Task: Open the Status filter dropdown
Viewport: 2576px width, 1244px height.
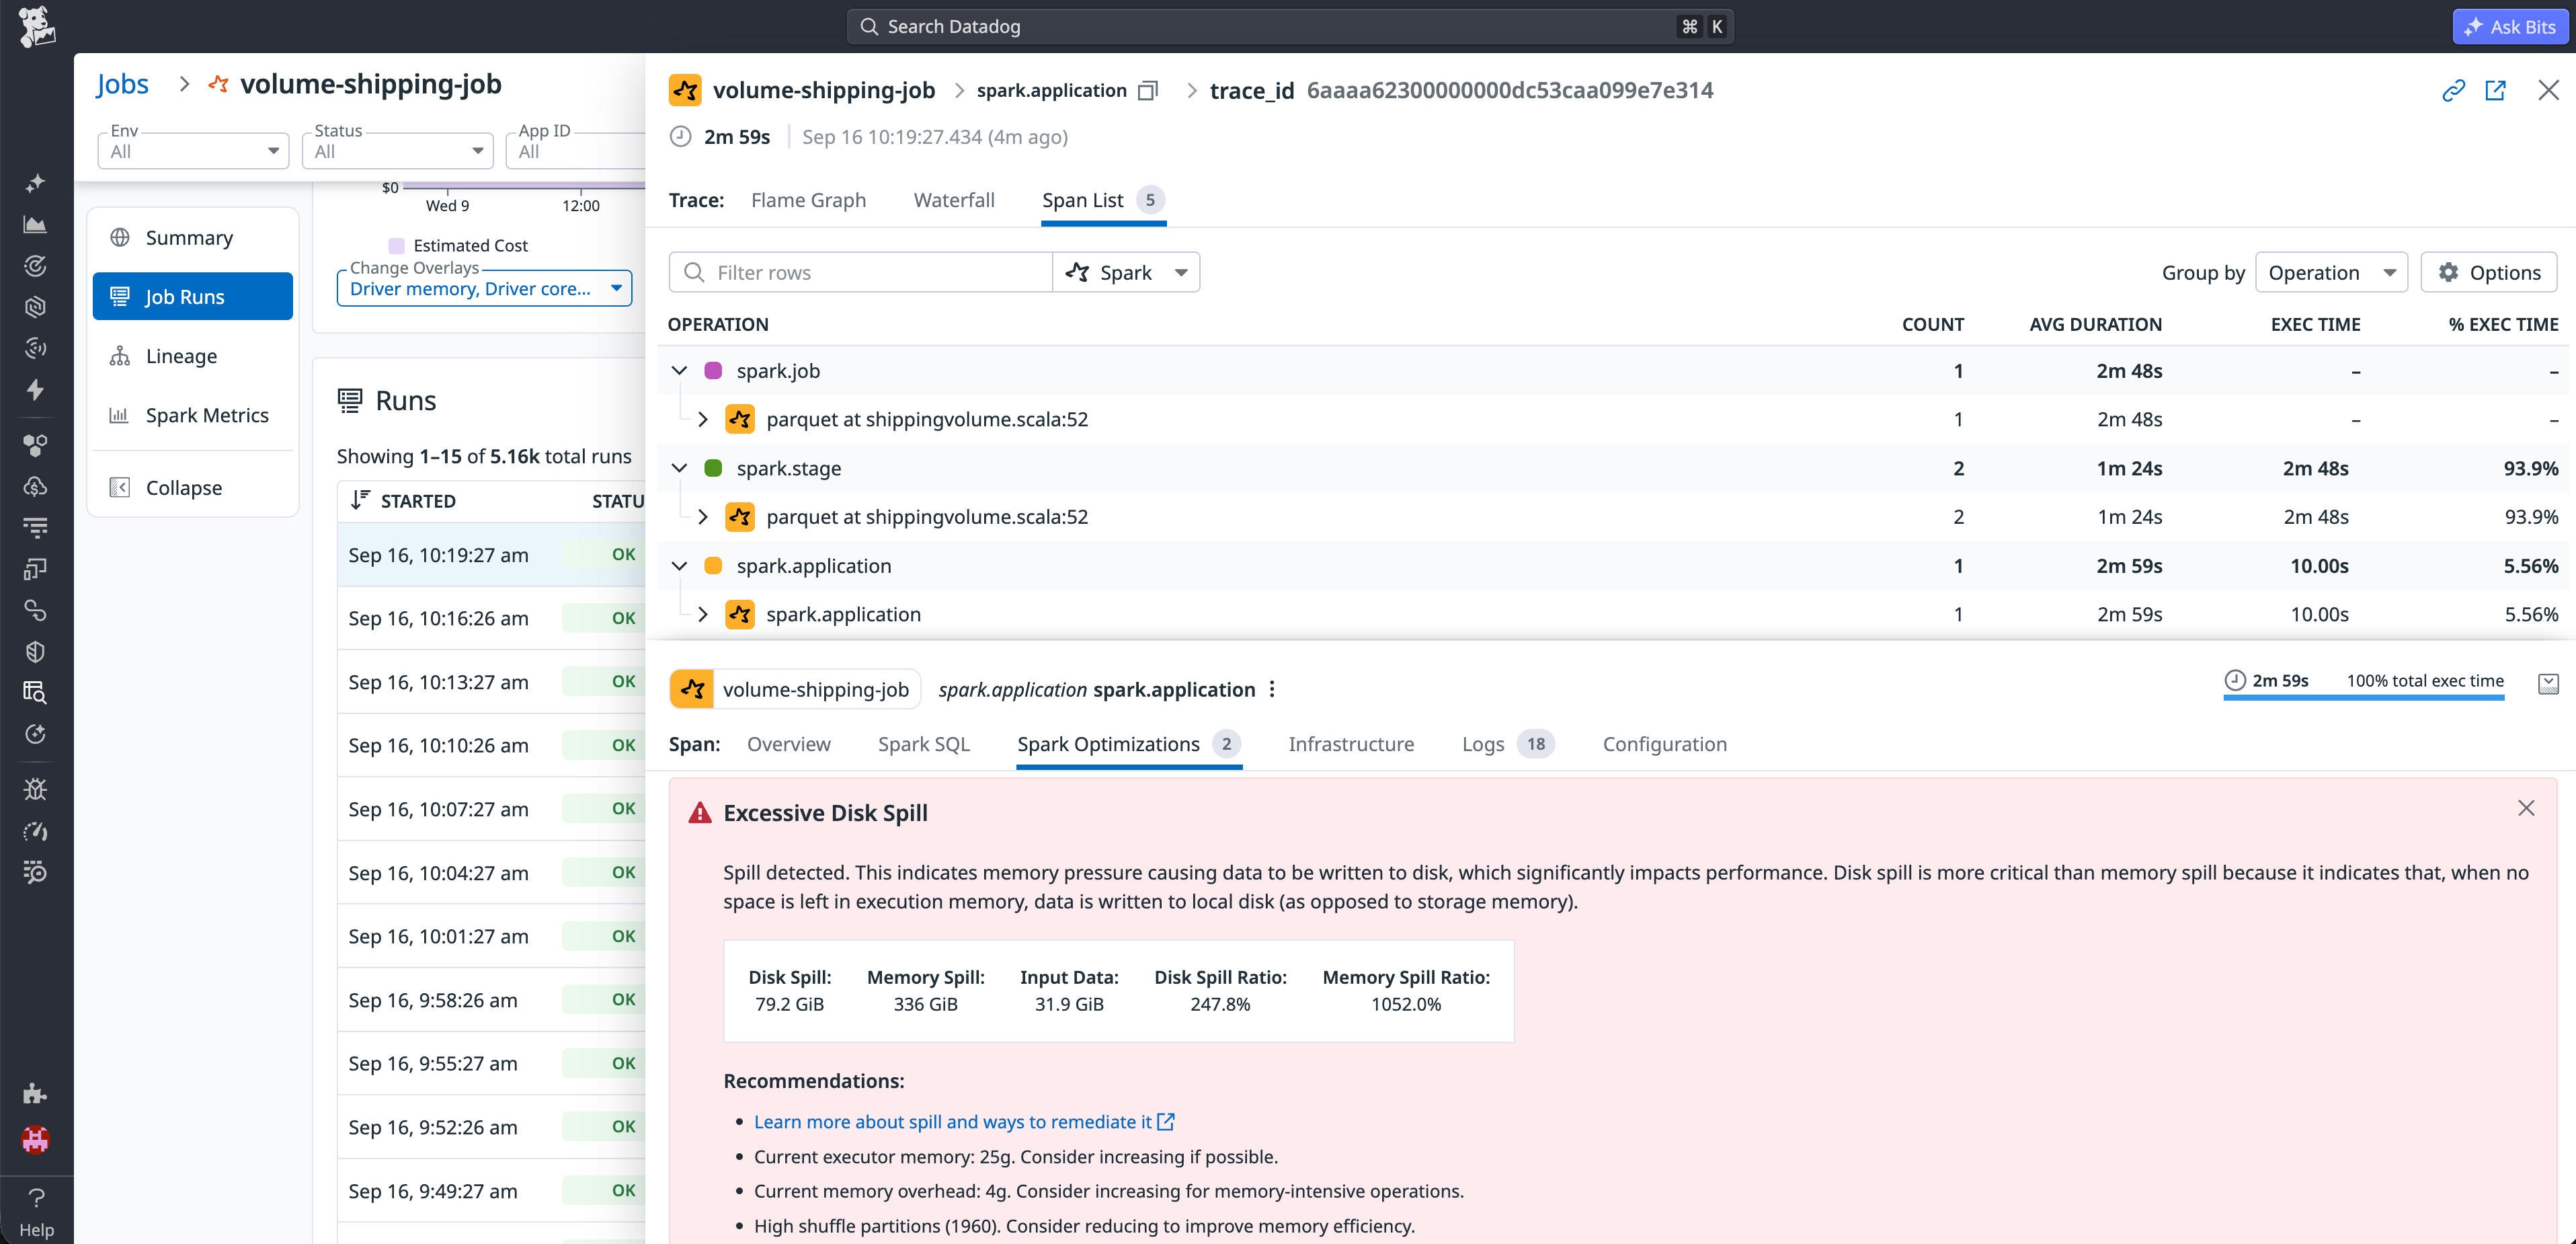Action: coord(398,151)
